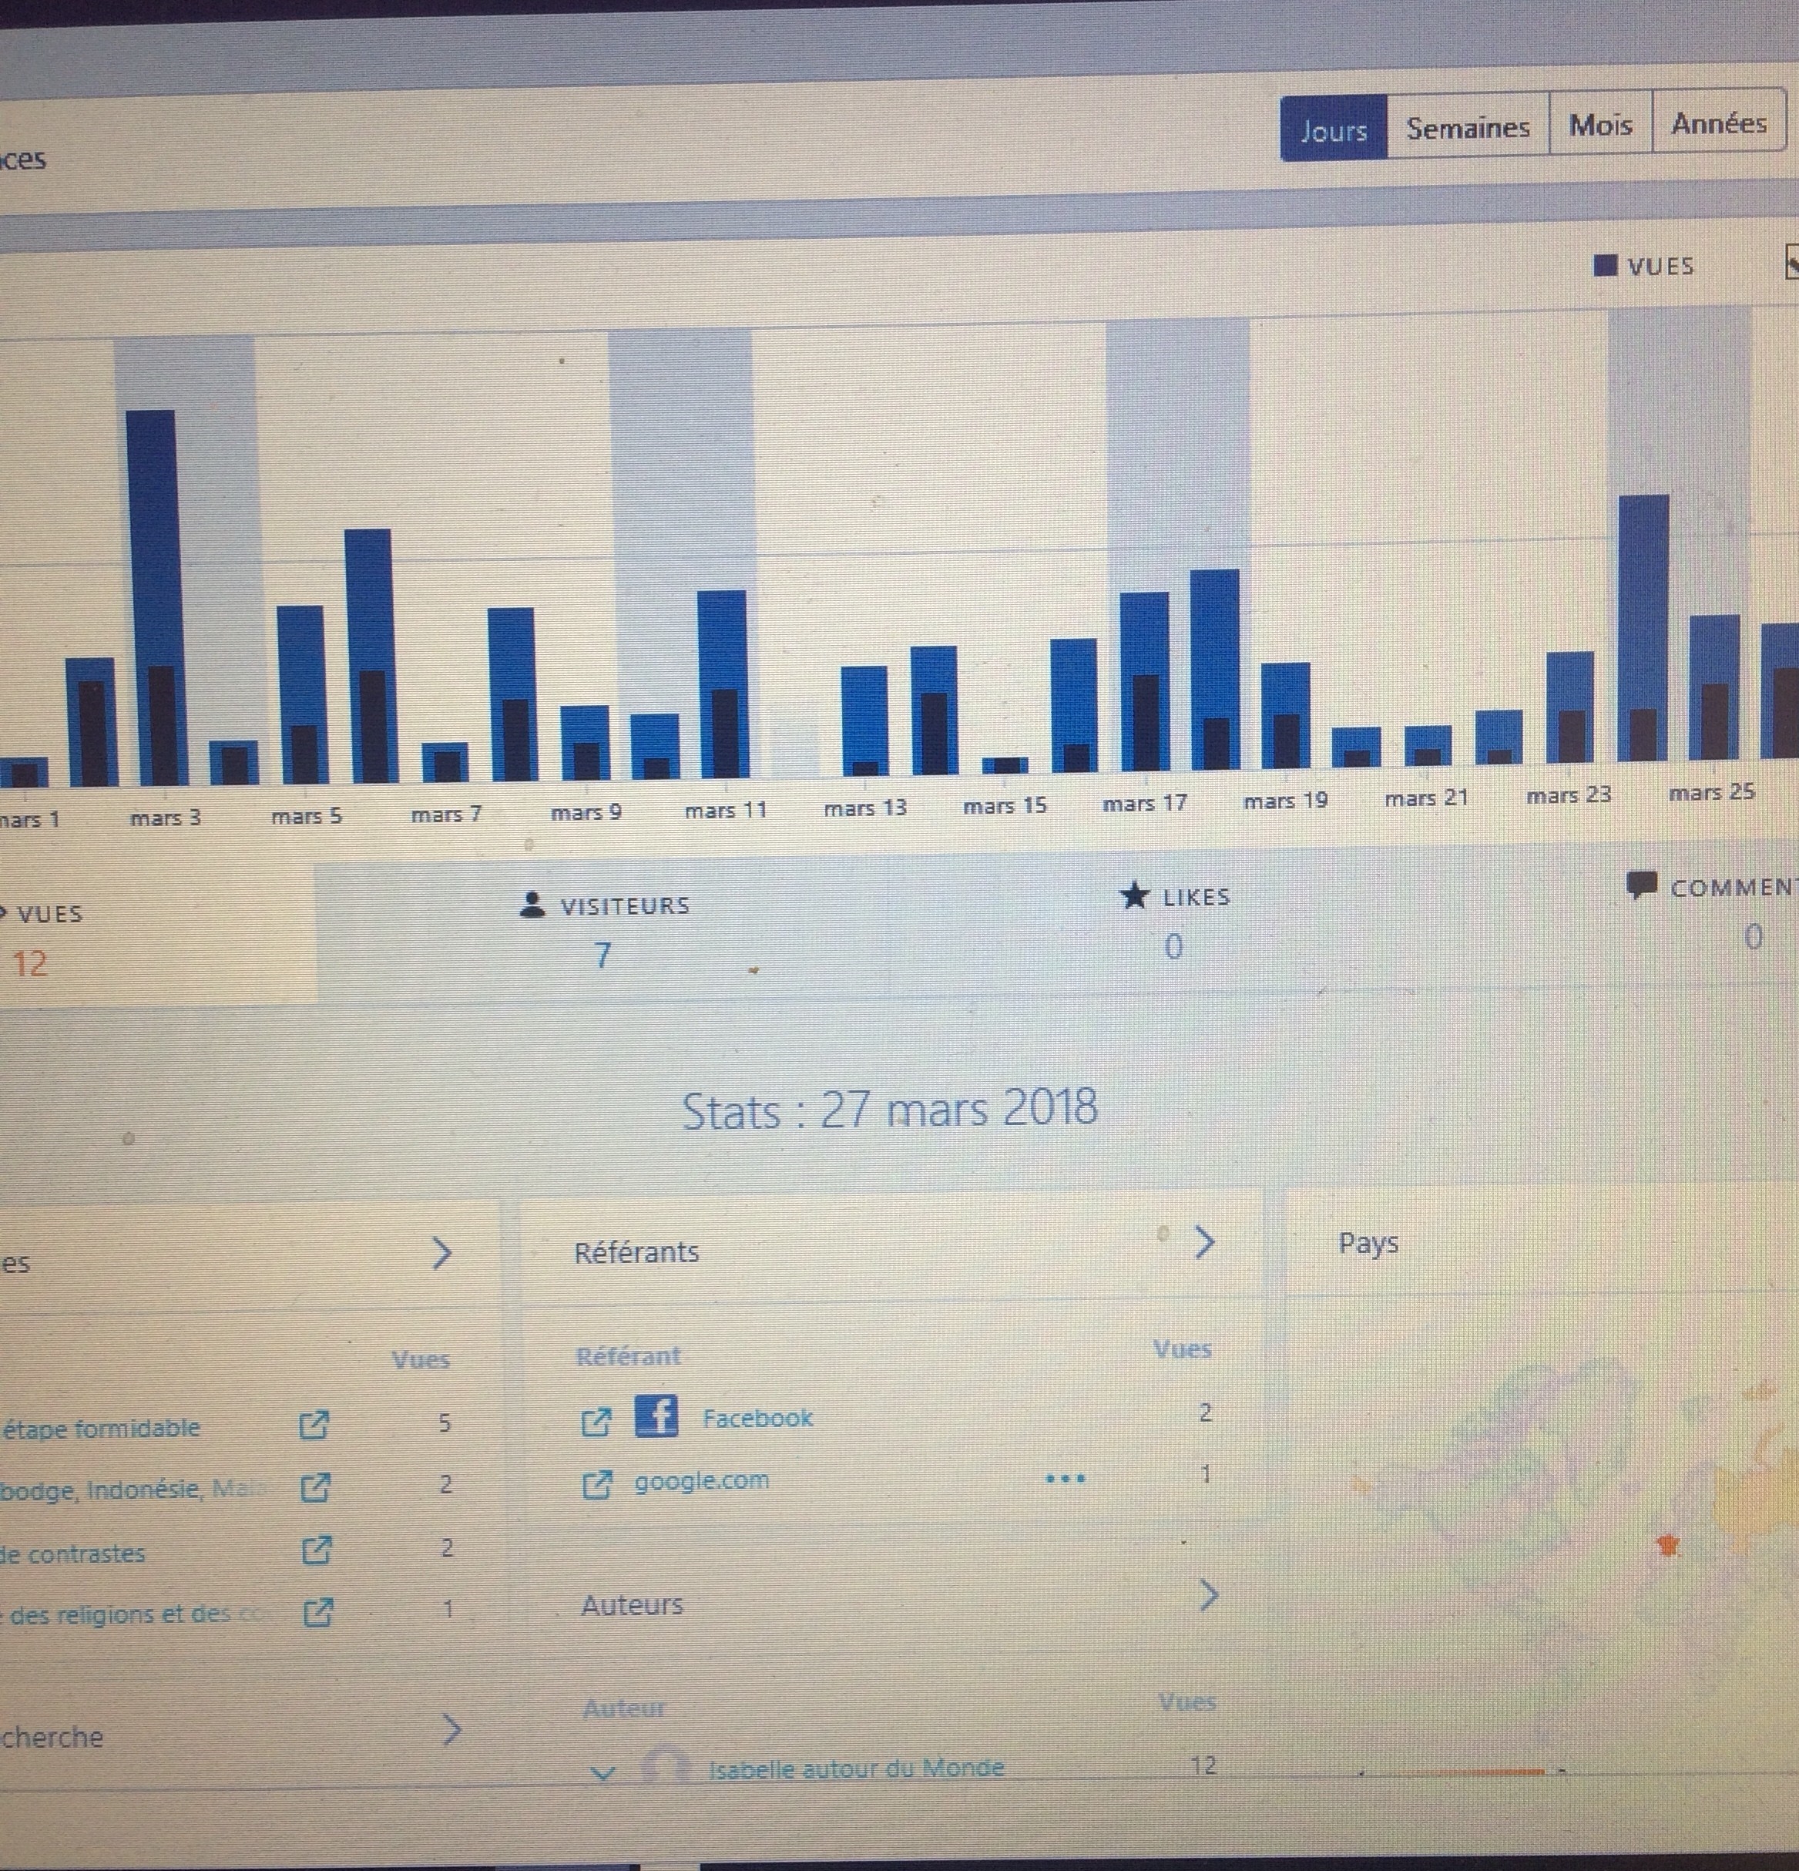Switch to the Mois tab
The width and height of the screenshot is (1799, 1871).
coord(1600,125)
